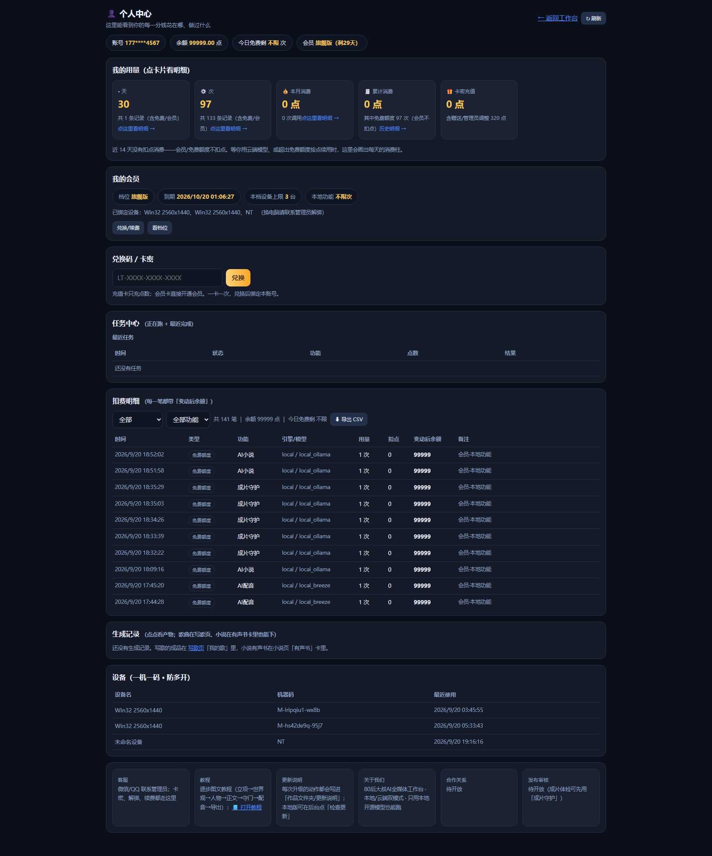Follow the 返回工作台 link

557,18
